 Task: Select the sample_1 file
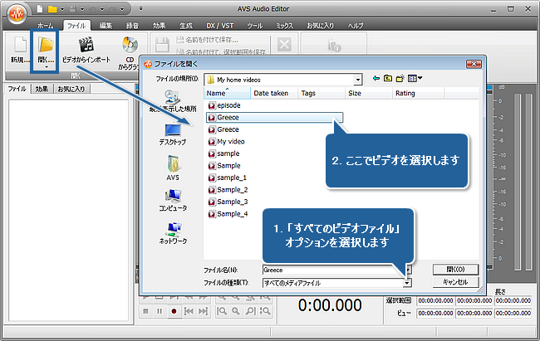(228, 178)
